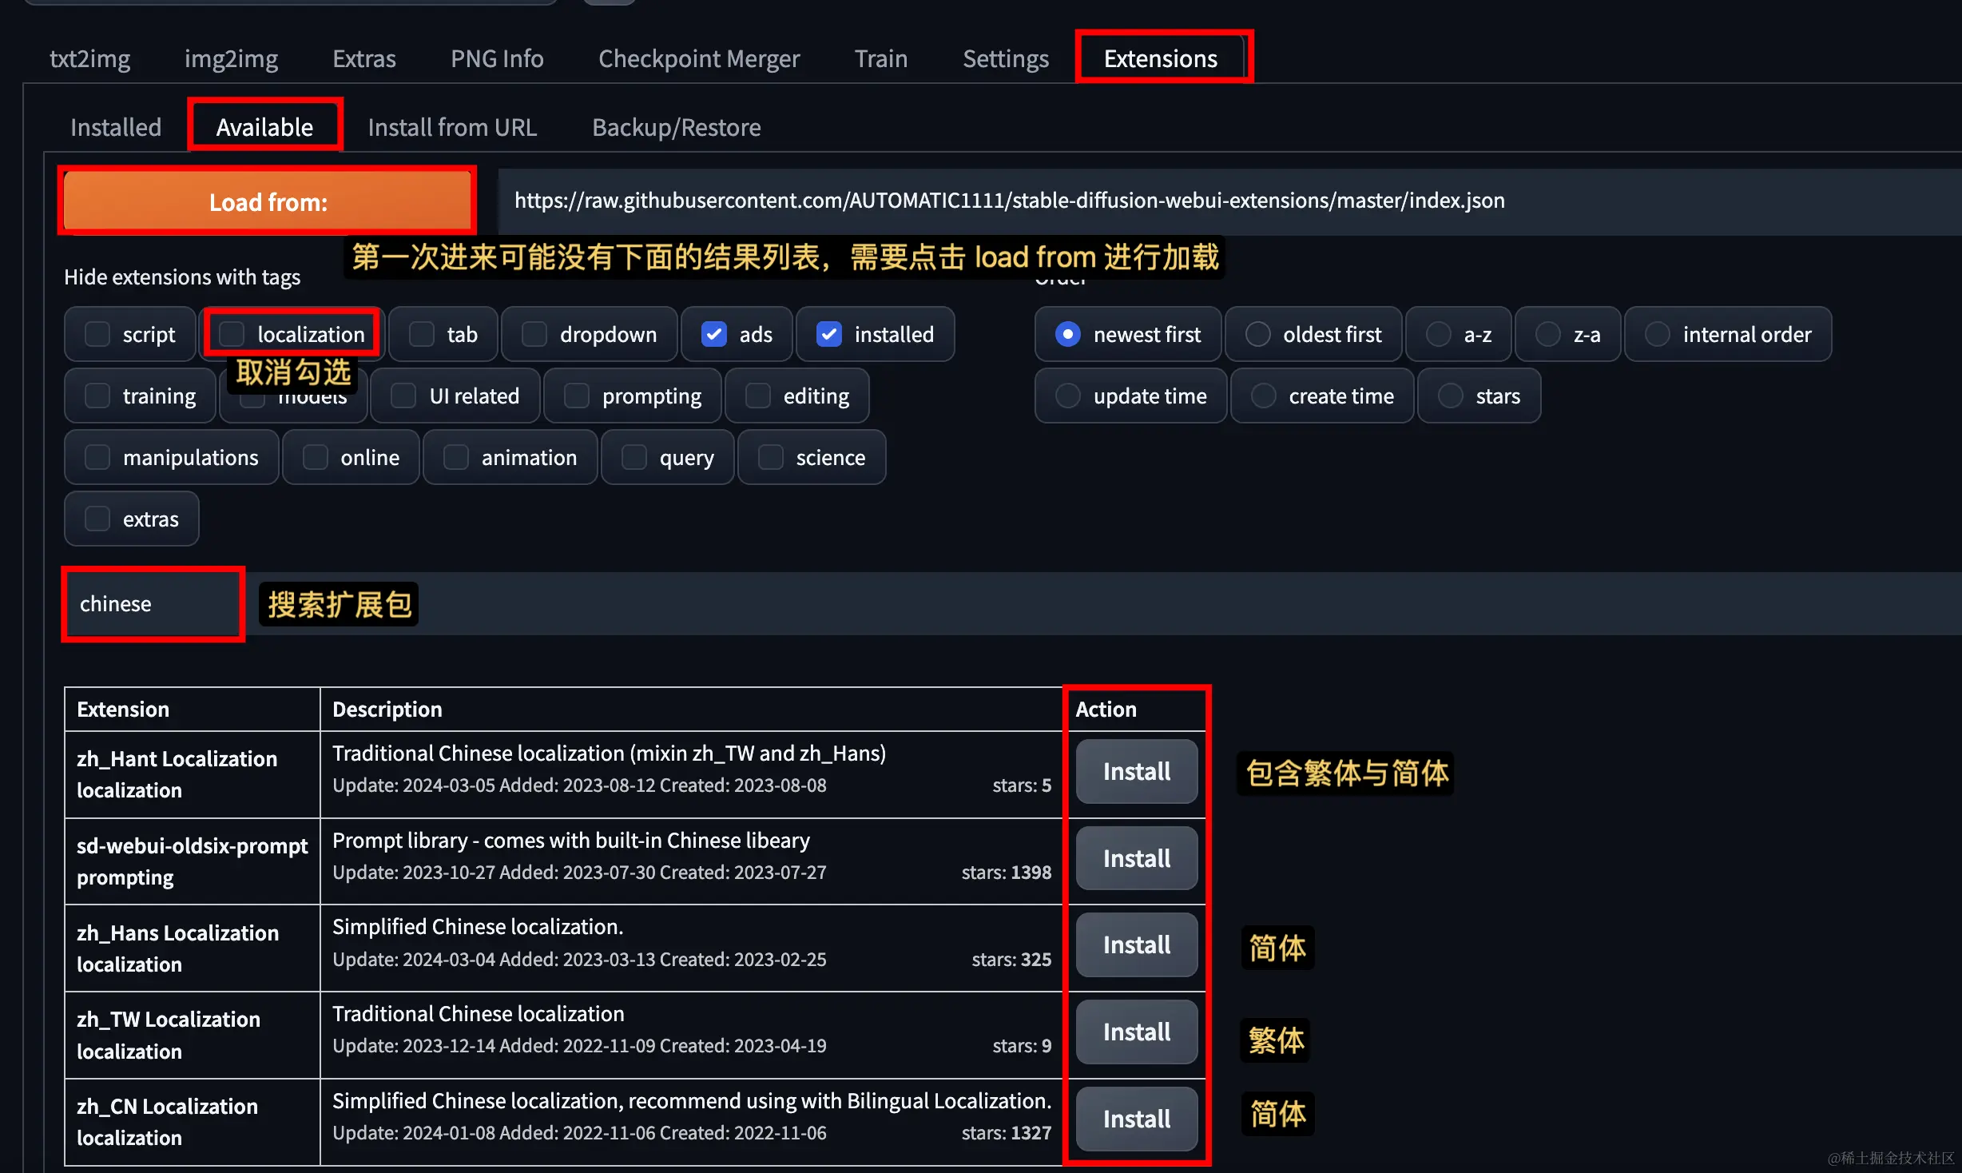Check the UI related tag checkbox
Image resolution: width=1962 pixels, height=1173 pixels.
(x=403, y=396)
